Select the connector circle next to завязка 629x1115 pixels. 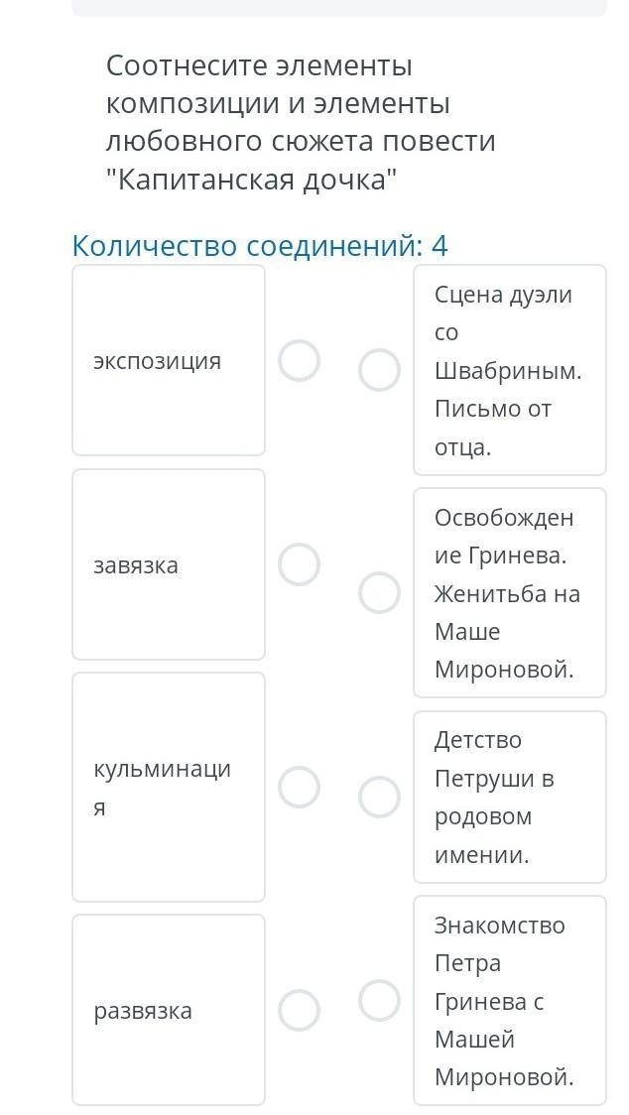[x=299, y=564]
